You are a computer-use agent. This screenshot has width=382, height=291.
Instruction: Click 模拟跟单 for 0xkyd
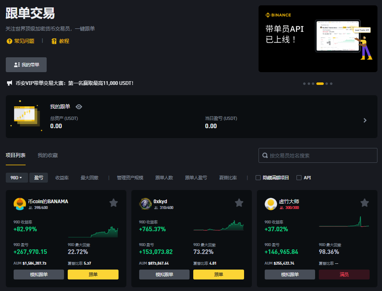click(164, 275)
